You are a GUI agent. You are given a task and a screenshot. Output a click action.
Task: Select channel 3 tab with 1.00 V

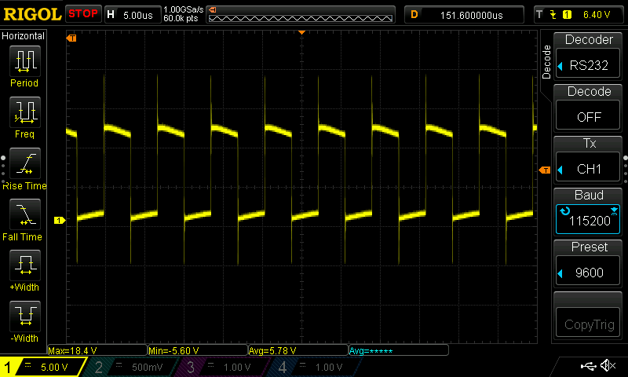(222, 367)
